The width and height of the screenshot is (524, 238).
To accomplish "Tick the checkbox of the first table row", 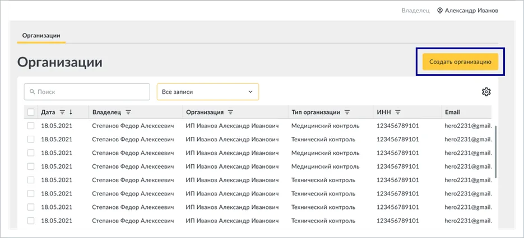I will [31, 126].
